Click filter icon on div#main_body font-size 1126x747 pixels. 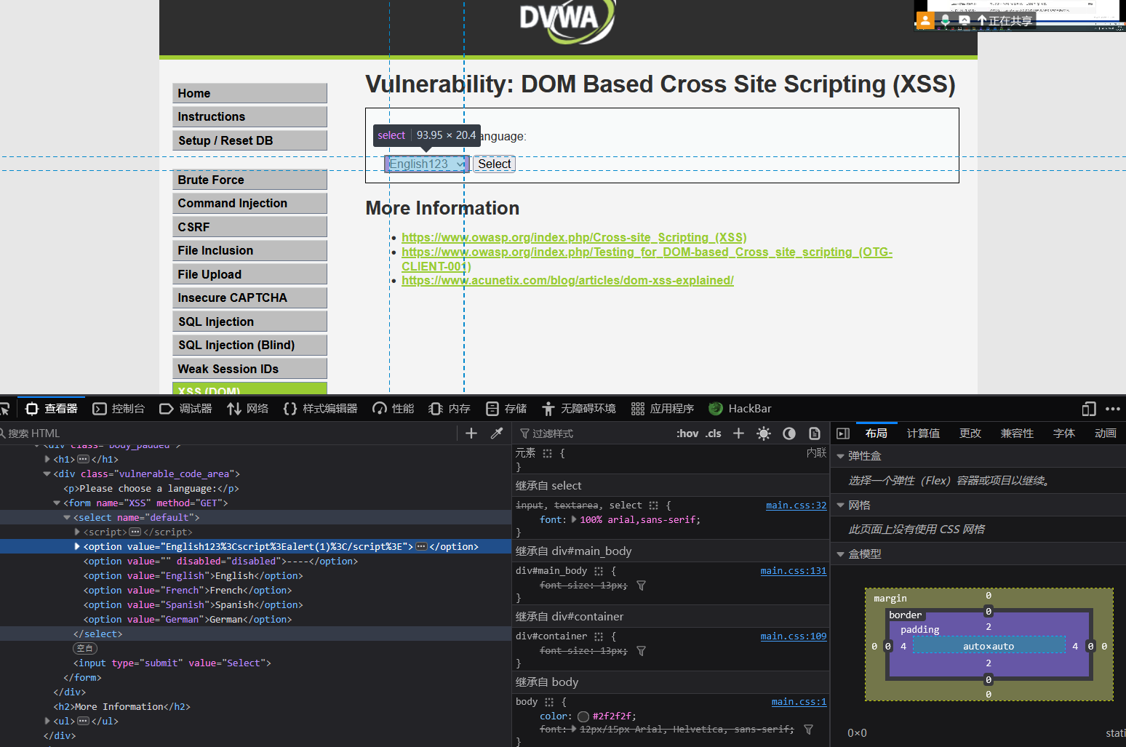pyautogui.click(x=641, y=586)
